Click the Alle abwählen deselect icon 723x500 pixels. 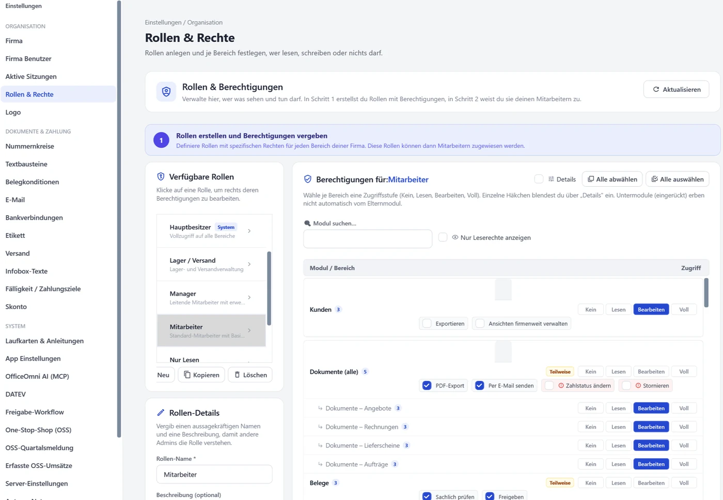[x=591, y=179]
